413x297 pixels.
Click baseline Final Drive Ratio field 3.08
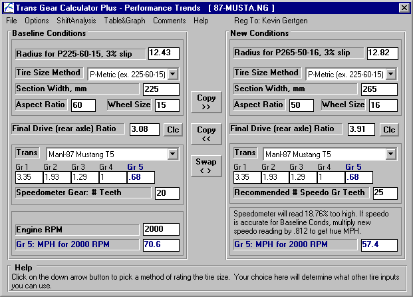tap(144, 129)
